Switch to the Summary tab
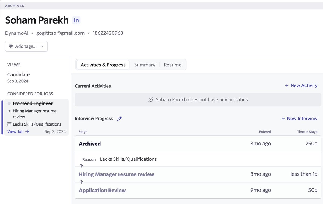This screenshot has width=323, height=204. pos(145,65)
